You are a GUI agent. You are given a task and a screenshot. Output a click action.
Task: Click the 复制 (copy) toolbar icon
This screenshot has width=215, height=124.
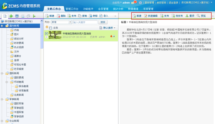(x=80, y=16)
